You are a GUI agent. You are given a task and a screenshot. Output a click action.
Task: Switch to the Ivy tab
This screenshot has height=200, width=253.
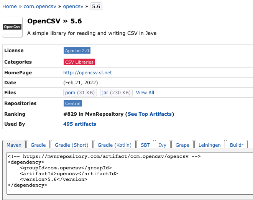click(x=163, y=144)
